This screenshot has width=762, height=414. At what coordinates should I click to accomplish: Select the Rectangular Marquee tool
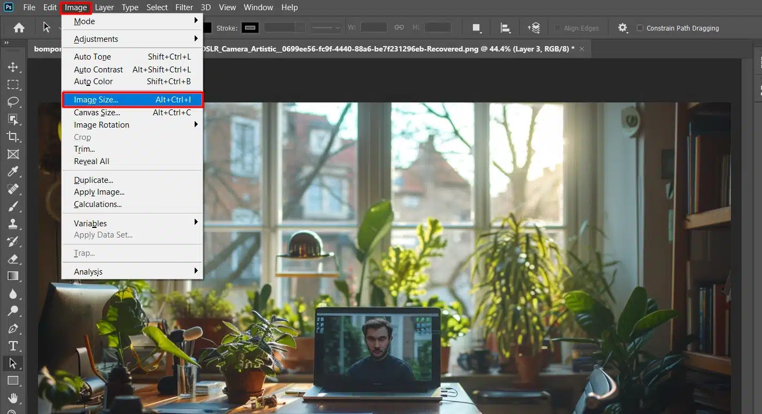(x=13, y=85)
